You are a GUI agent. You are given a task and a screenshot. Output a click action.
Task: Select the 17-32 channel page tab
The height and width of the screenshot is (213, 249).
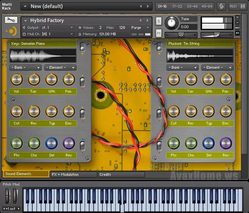click(x=177, y=6)
